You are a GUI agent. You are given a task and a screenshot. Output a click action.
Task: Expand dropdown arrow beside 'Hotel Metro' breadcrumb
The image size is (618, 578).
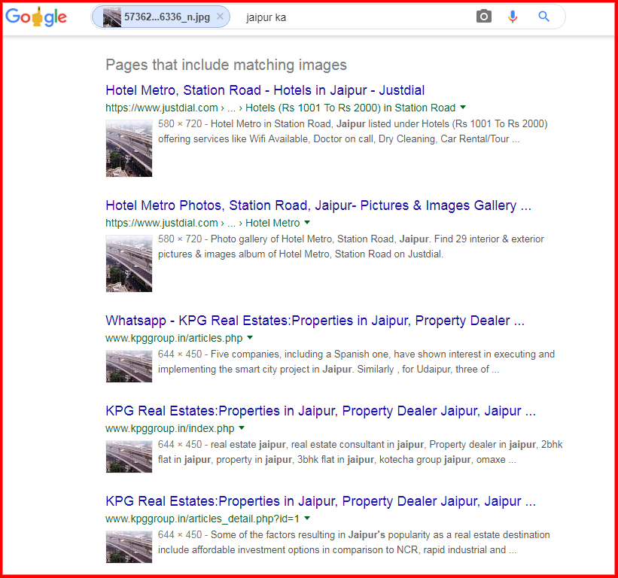coord(307,222)
